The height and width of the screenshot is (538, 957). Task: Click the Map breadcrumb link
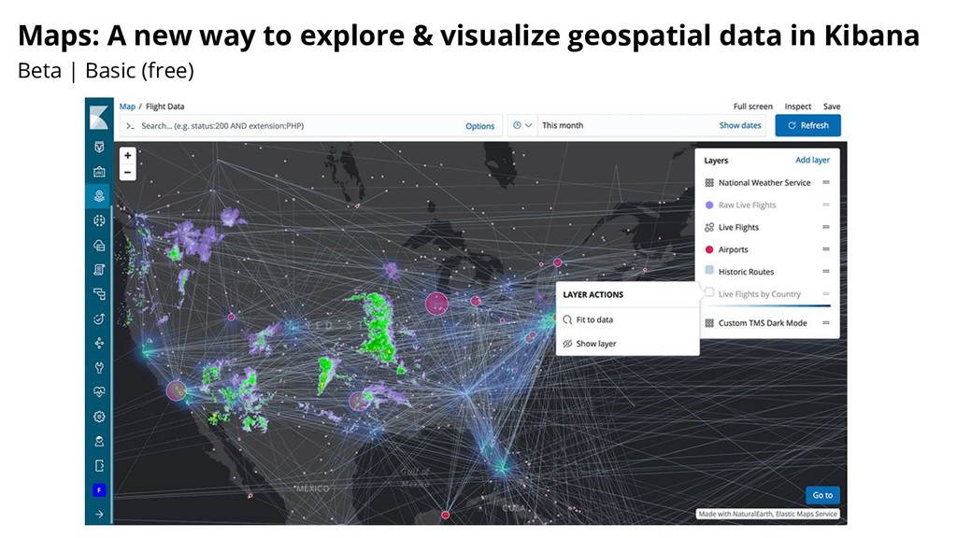(127, 106)
